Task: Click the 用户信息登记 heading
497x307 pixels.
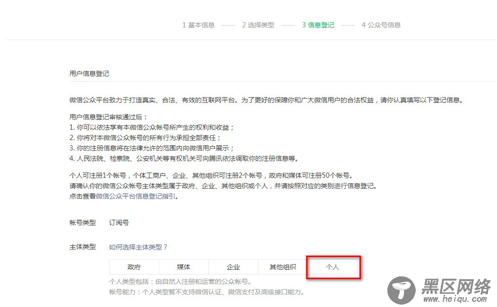Action: click(x=89, y=74)
